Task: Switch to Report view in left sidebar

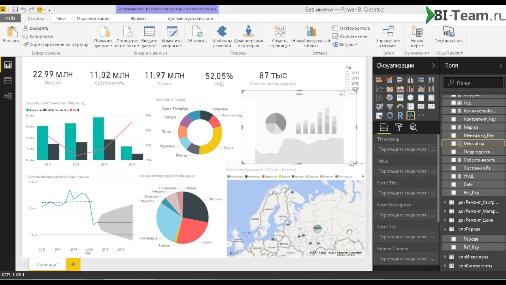Action: pos(8,65)
